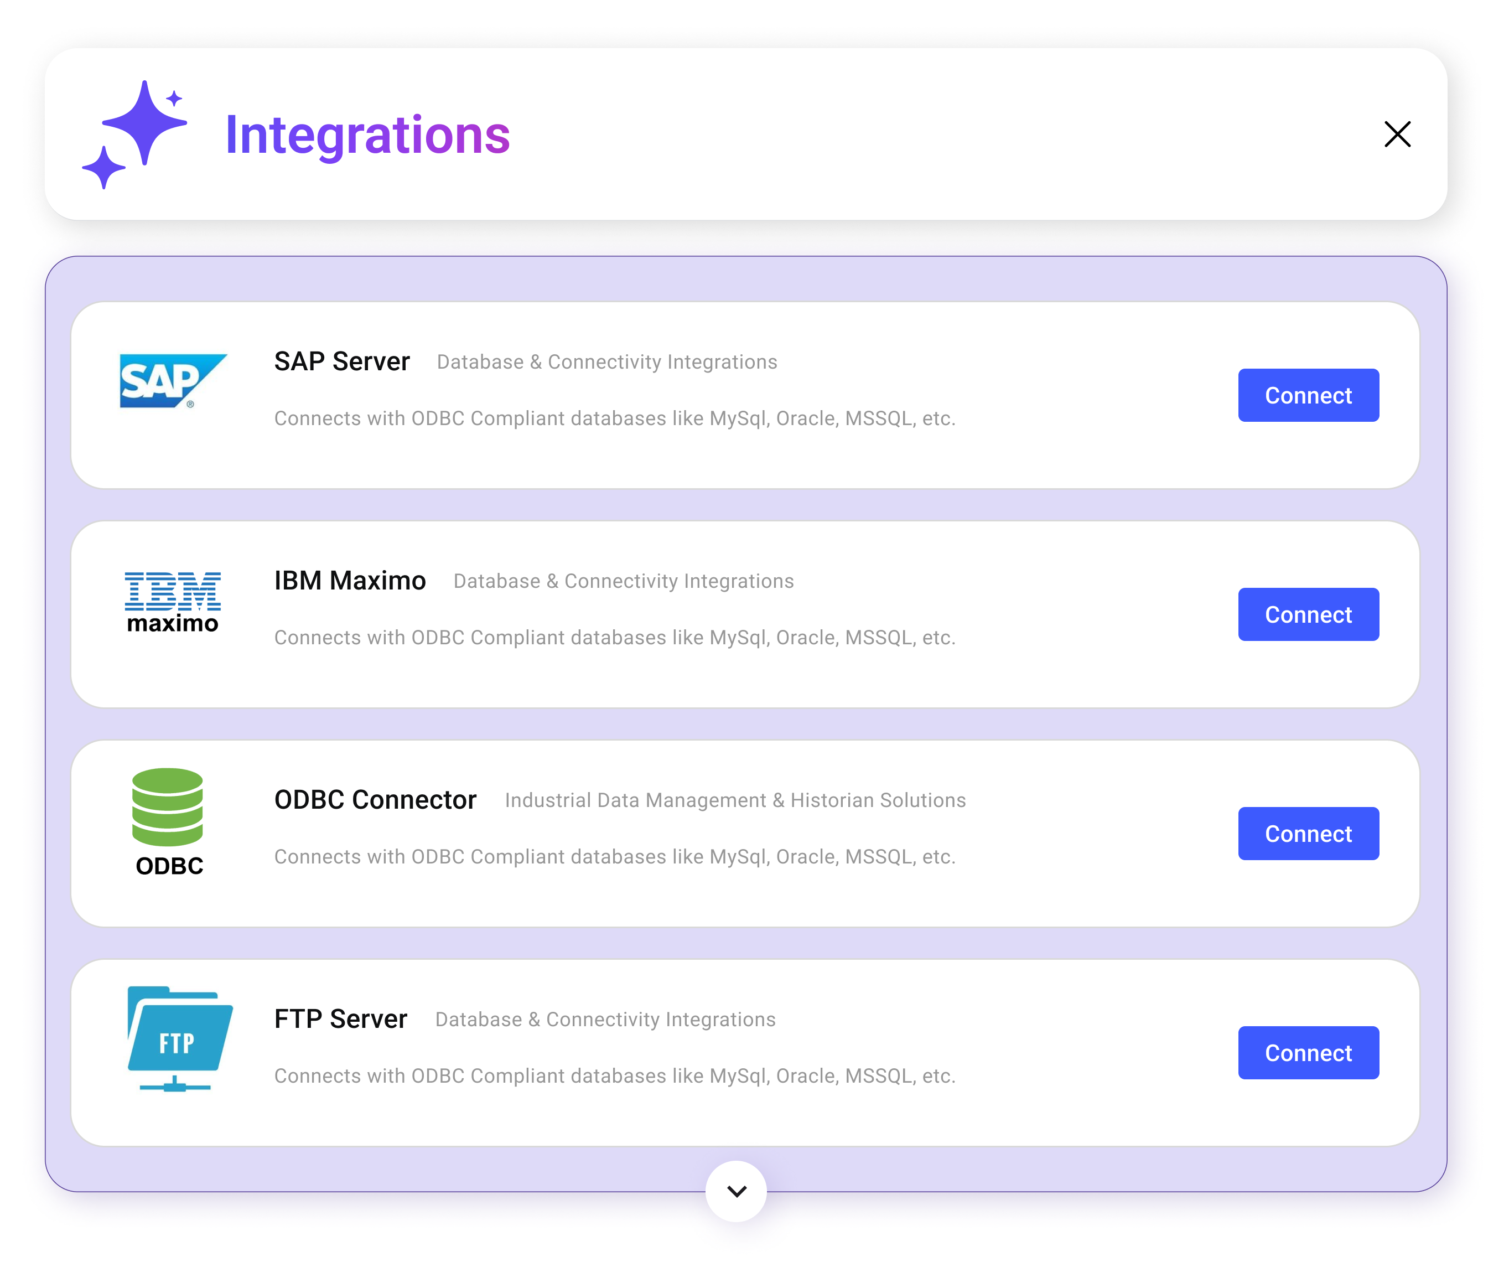Close the Integrations dialog
This screenshot has height=1262, width=1509.
coord(1397,135)
